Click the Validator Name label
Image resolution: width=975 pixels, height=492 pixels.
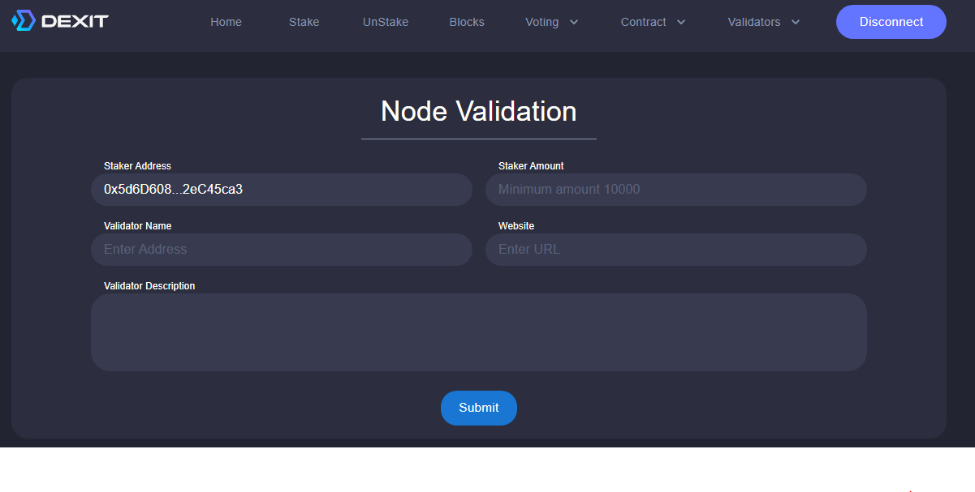137,226
